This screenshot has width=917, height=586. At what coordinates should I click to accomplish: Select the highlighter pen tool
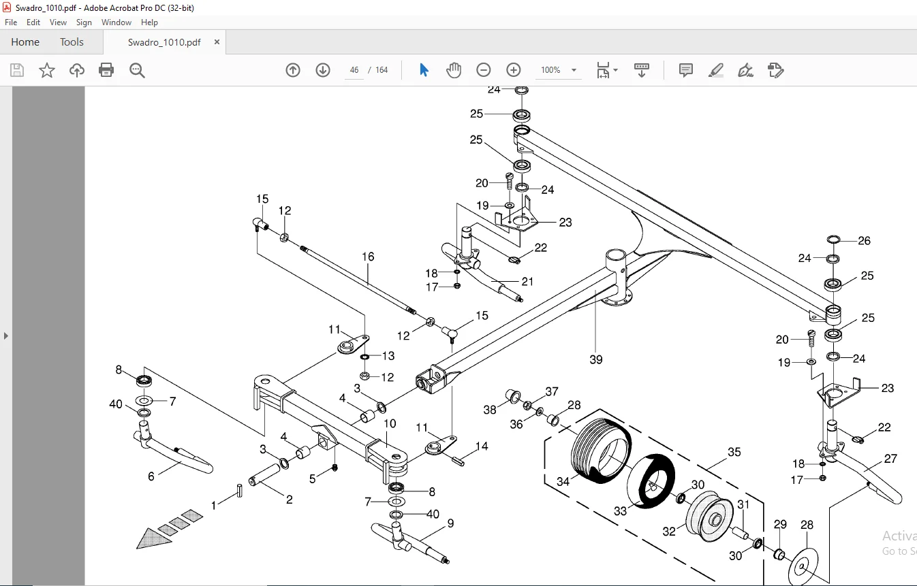coord(715,70)
